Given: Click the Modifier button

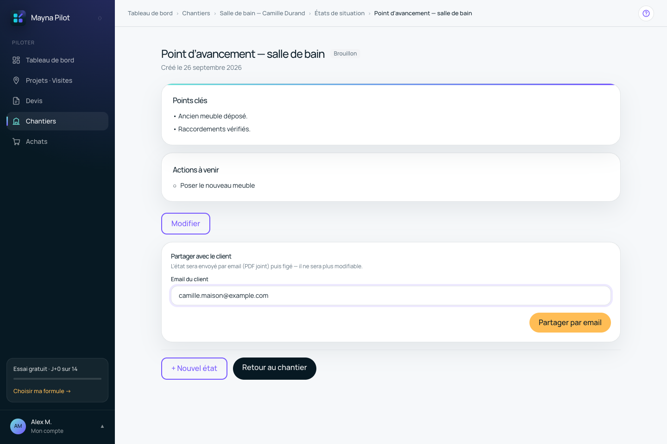Looking at the screenshot, I should pyautogui.click(x=186, y=224).
